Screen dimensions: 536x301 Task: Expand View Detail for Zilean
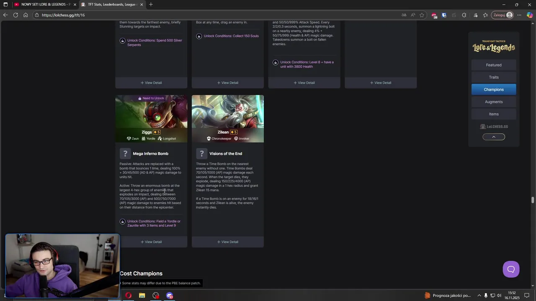click(228, 242)
